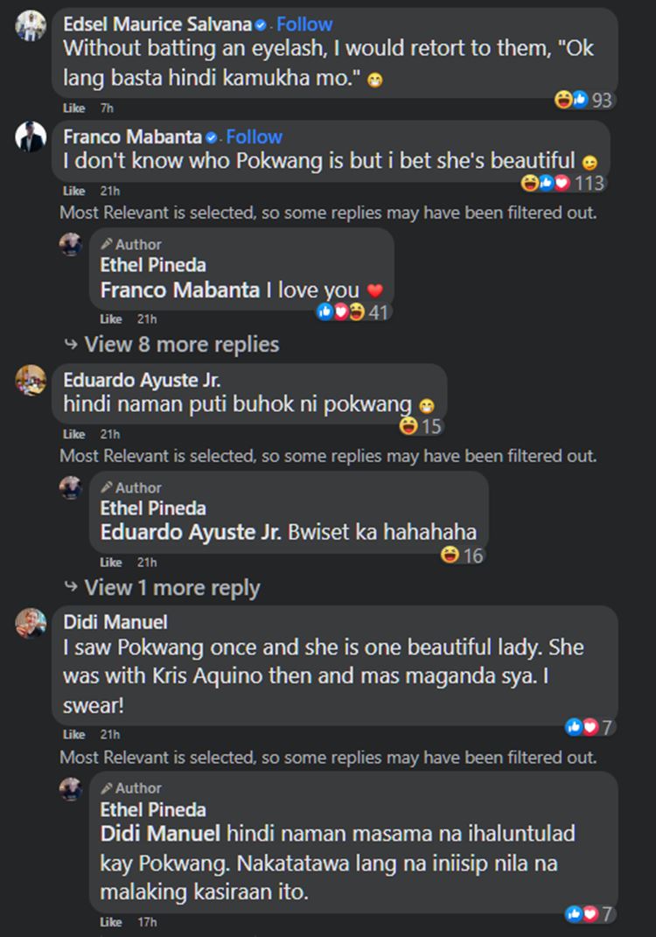Click Ethel Pineda's avatar in first reply
Screen dimensions: 656x937
71,245
